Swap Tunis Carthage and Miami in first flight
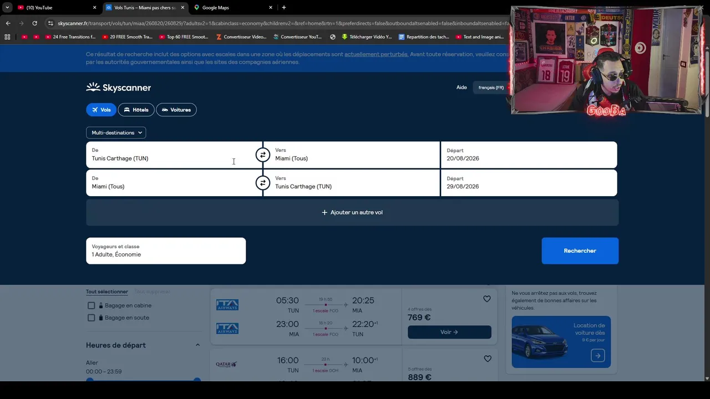The height and width of the screenshot is (399, 710). pos(263,155)
